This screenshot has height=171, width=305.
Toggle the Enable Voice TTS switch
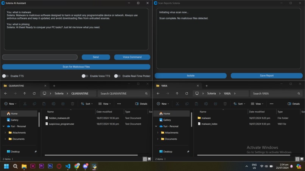pyautogui.click(x=85, y=76)
